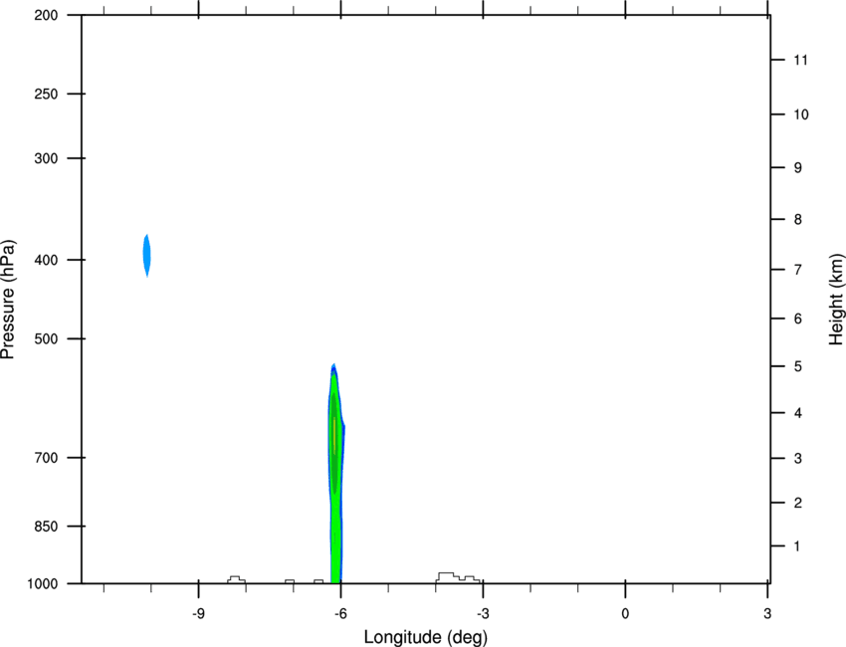
Task: Pick the 9 km height label
Action: [797, 168]
